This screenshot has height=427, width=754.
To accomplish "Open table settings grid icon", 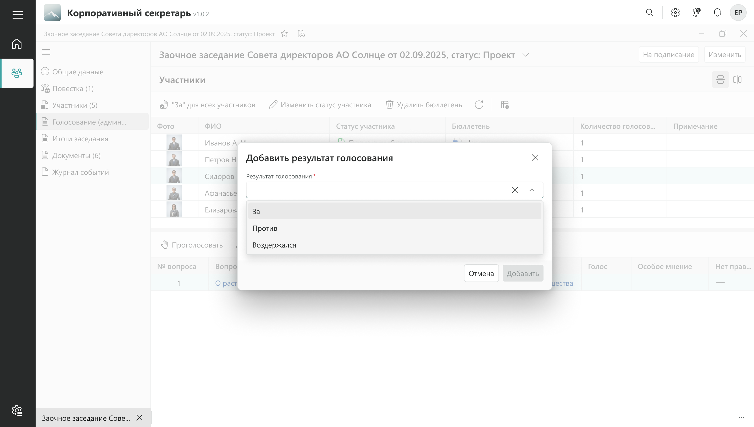I will pyautogui.click(x=504, y=105).
